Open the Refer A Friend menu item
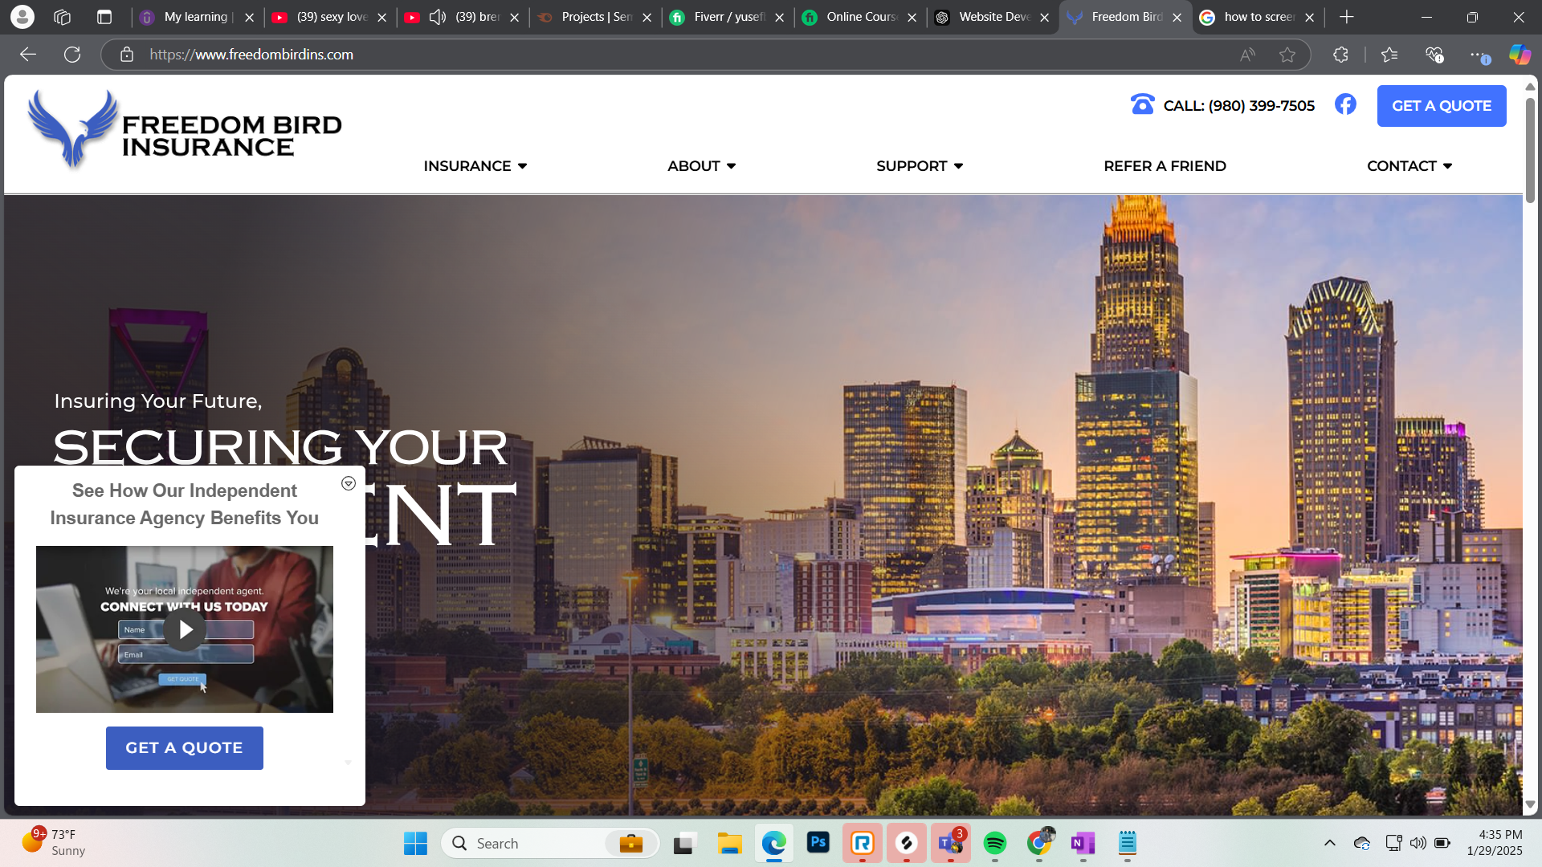The image size is (1542, 867). pyautogui.click(x=1165, y=166)
